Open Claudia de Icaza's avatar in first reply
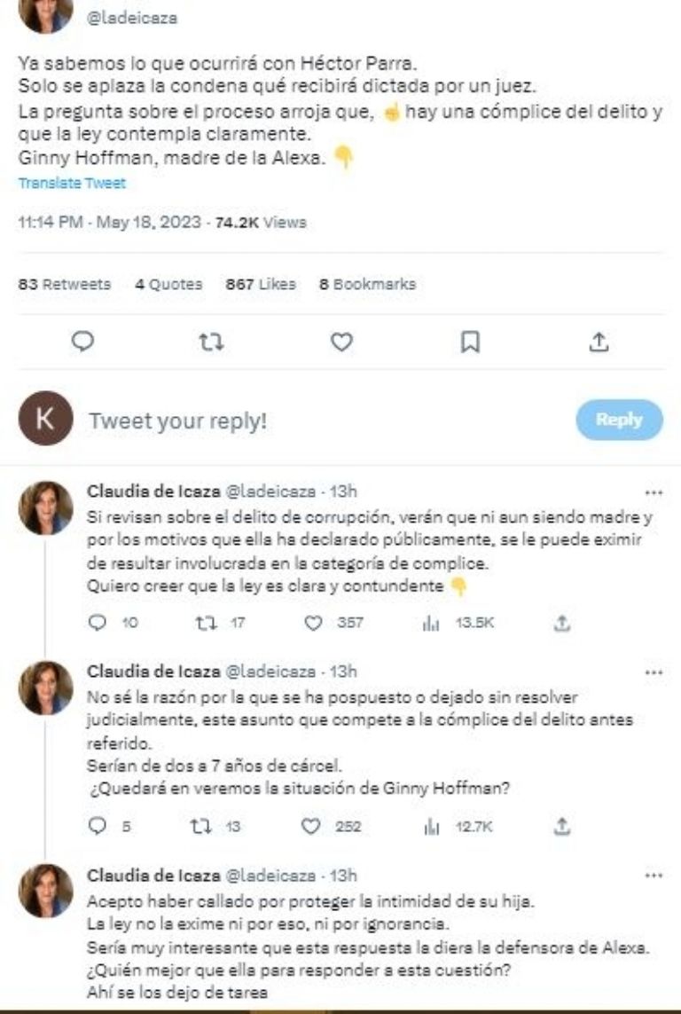Screen dimensions: 681x1014 point(45,508)
